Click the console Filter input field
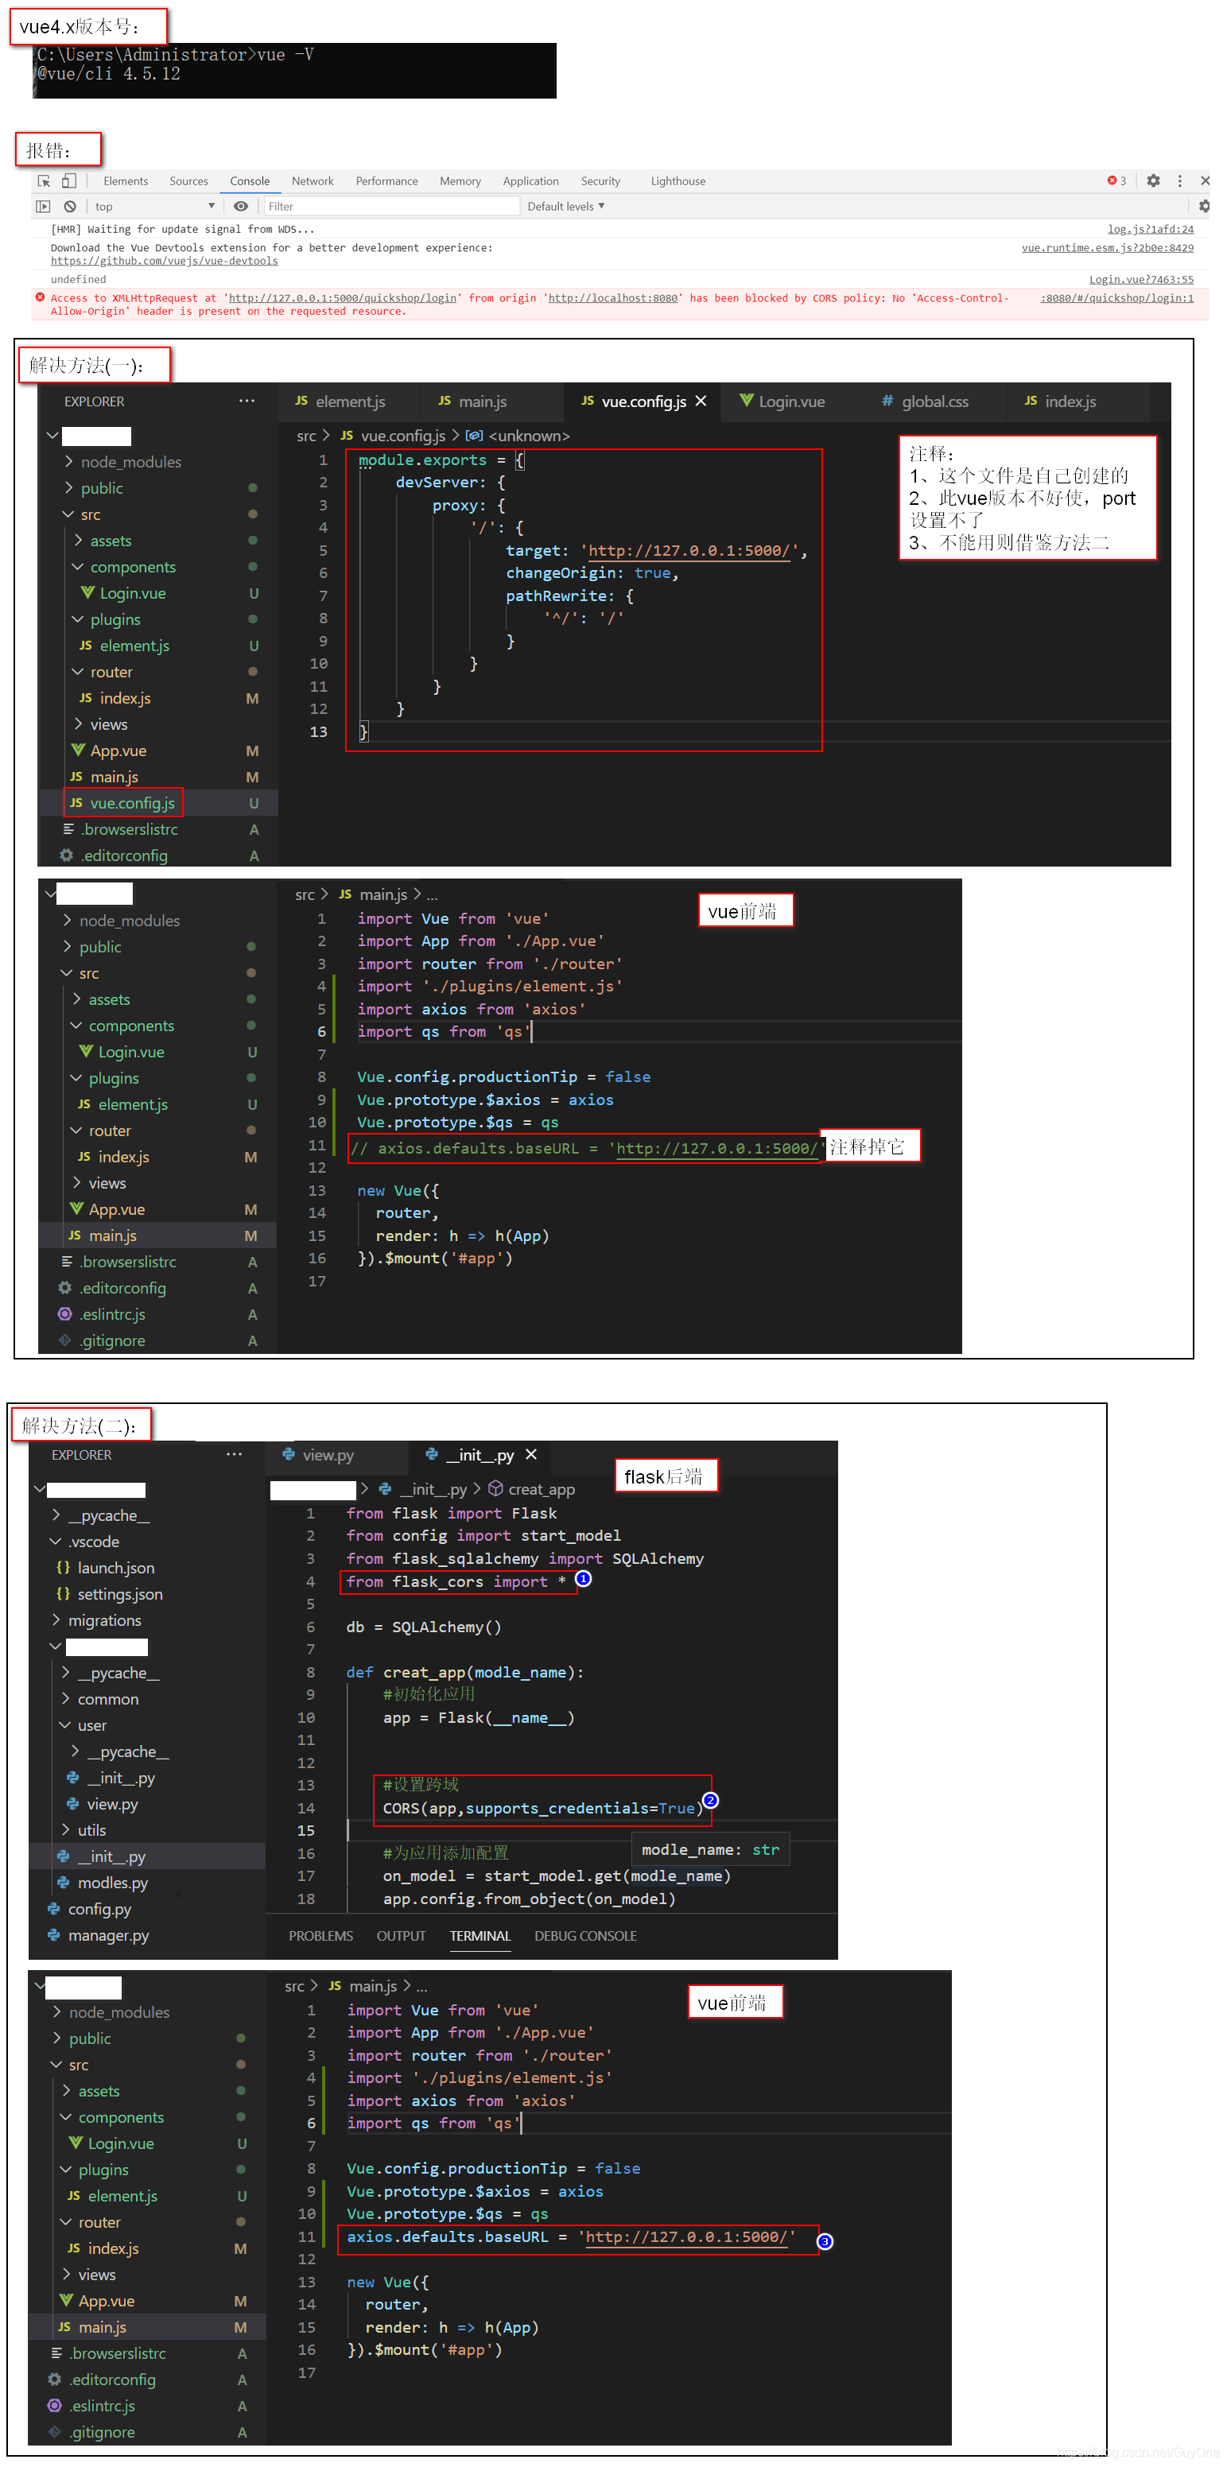The image size is (1227, 2467). tap(390, 207)
